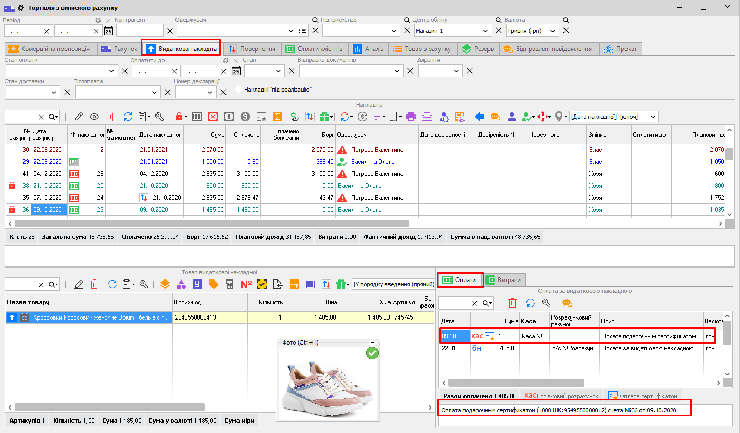This screenshot has width=740, height=433.
Task: Click the calculator icon in the goods toolbar
Action: point(230,284)
